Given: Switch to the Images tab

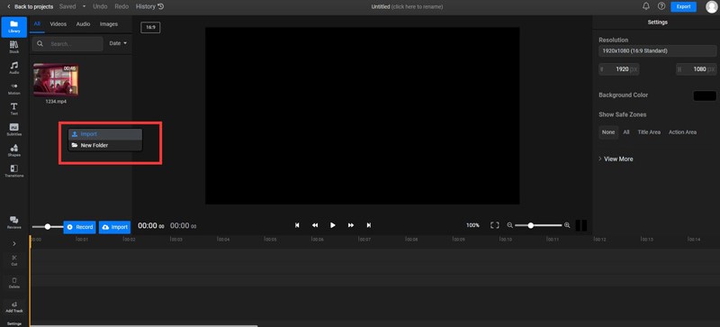Looking at the screenshot, I should click(109, 24).
